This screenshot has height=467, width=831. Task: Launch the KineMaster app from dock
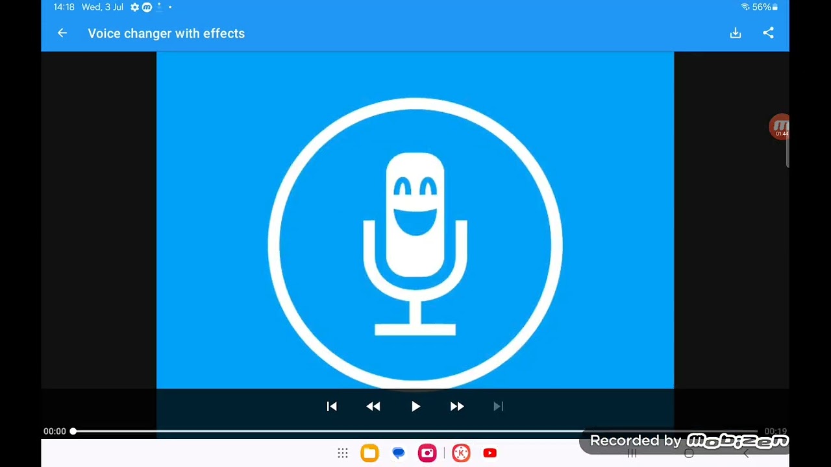pyautogui.click(x=461, y=453)
